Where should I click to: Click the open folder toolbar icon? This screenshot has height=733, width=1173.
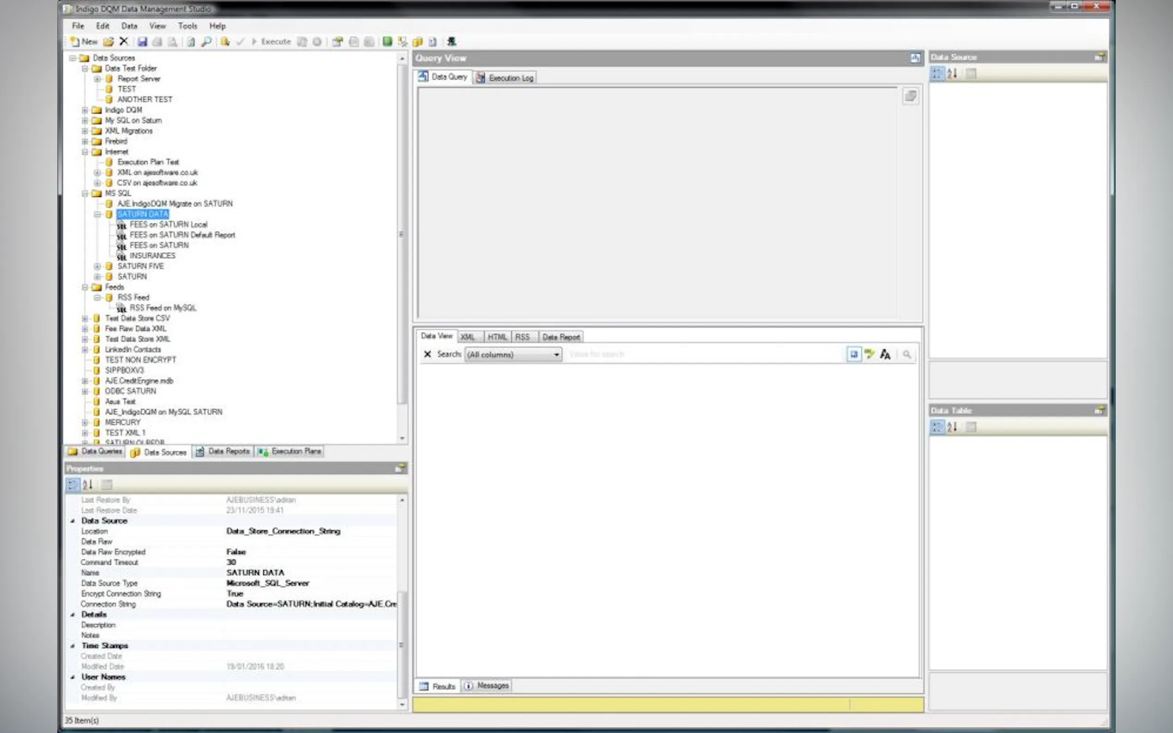coord(109,42)
